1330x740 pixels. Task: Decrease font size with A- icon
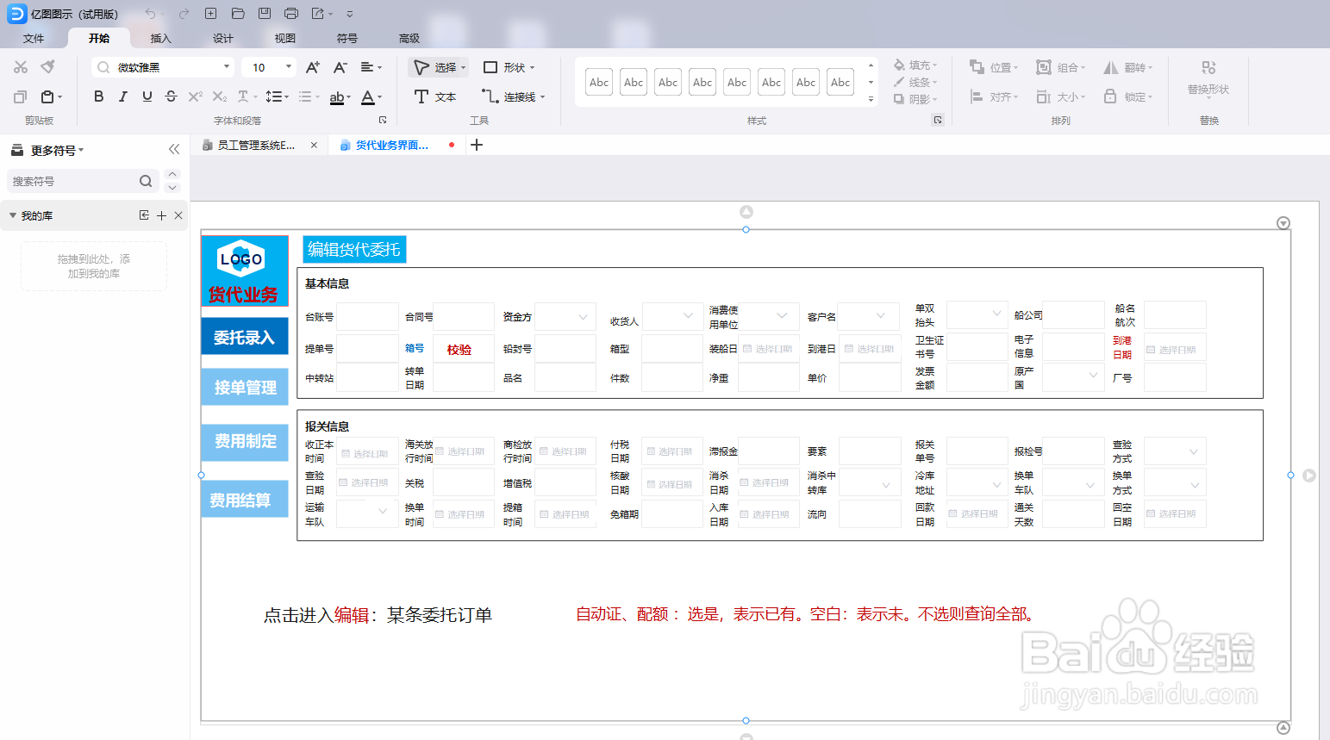tap(340, 67)
